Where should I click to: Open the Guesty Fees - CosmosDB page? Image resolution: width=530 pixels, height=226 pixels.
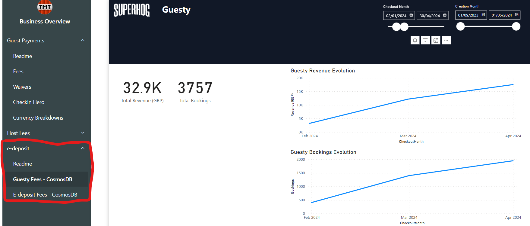pos(43,179)
